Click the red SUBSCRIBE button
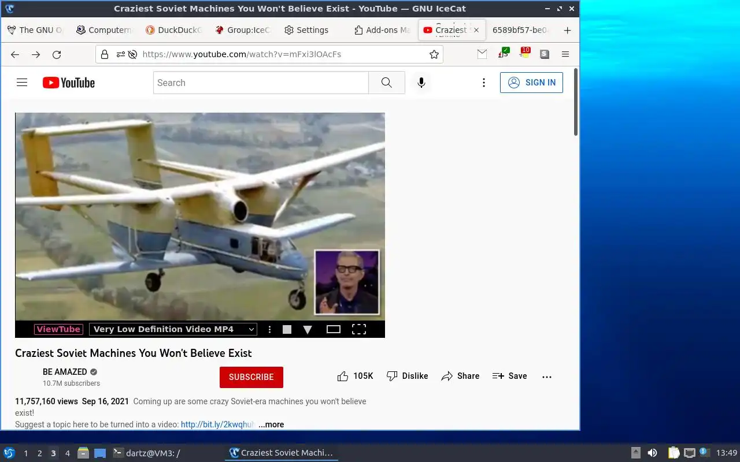 pyautogui.click(x=251, y=377)
